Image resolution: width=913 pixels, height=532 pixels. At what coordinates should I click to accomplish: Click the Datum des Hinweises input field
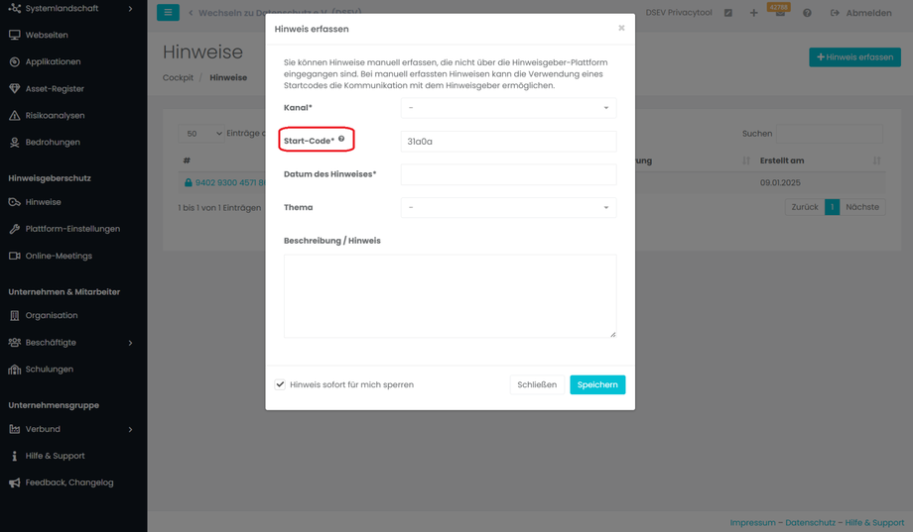(508, 174)
